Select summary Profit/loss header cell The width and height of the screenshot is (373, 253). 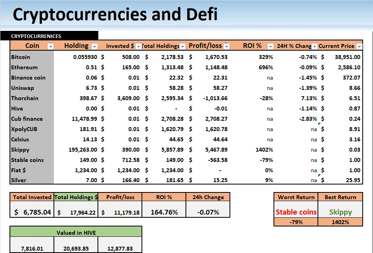pos(120,197)
